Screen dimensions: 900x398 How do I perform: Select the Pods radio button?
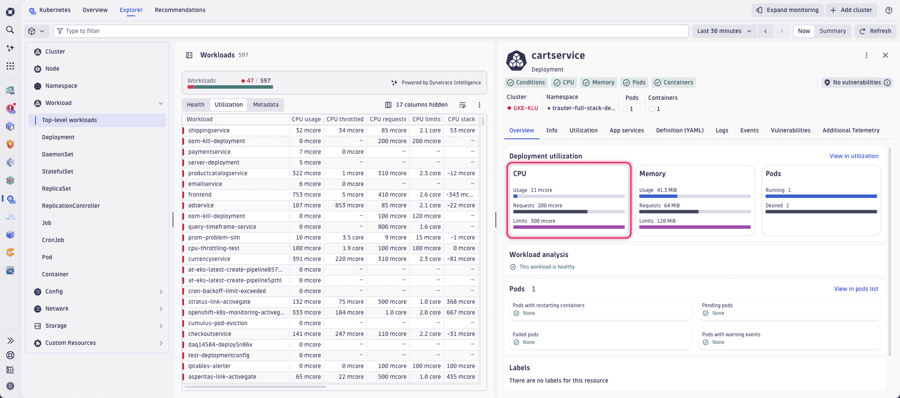(x=624, y=108)
